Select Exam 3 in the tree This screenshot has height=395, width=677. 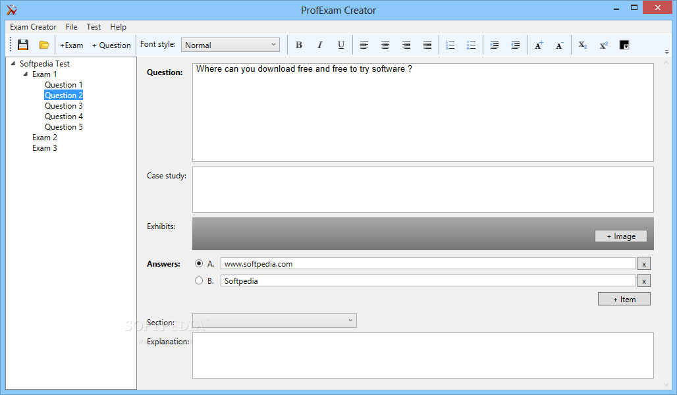pos(45,148)
